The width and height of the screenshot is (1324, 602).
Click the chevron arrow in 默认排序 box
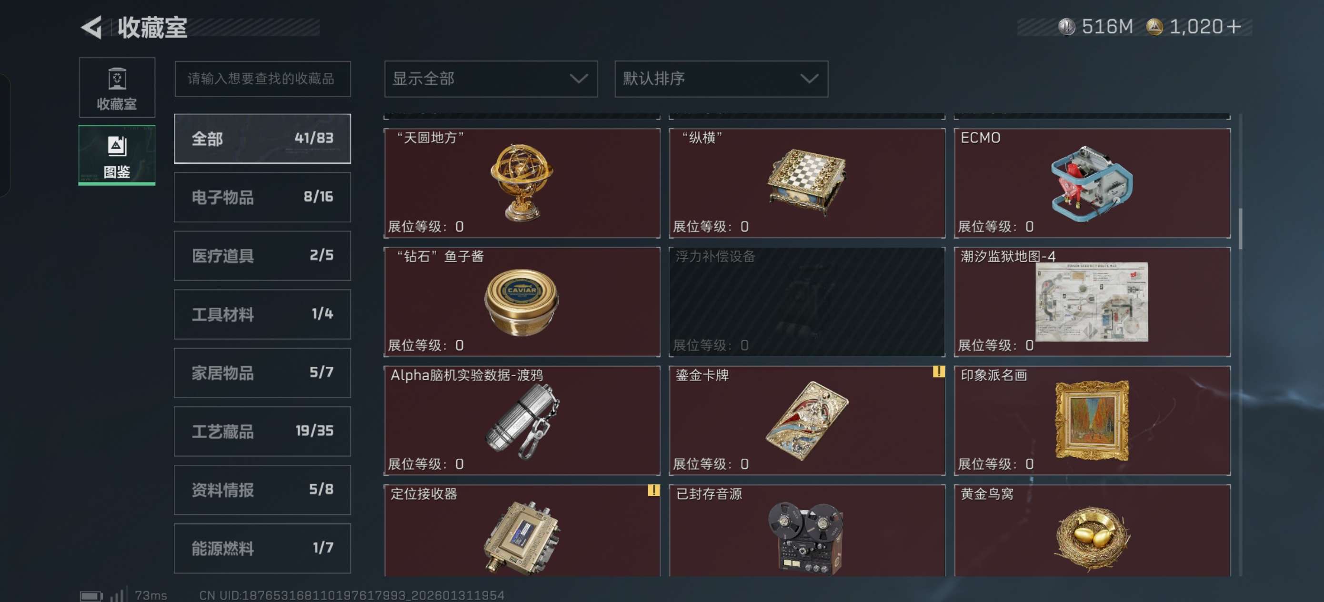click(x=809, y=79)
